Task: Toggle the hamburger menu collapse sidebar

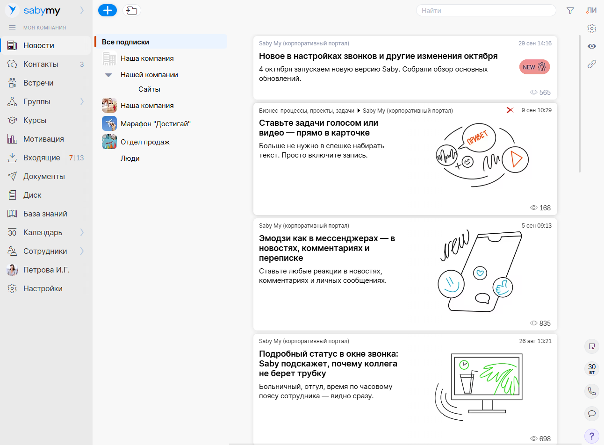Action: tap(12, 28)
